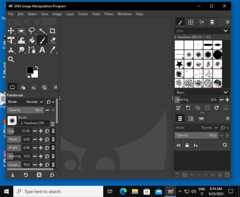Select the Crop tool
Image resolution: width=240 pixels, height=197 pixels.
52,31
